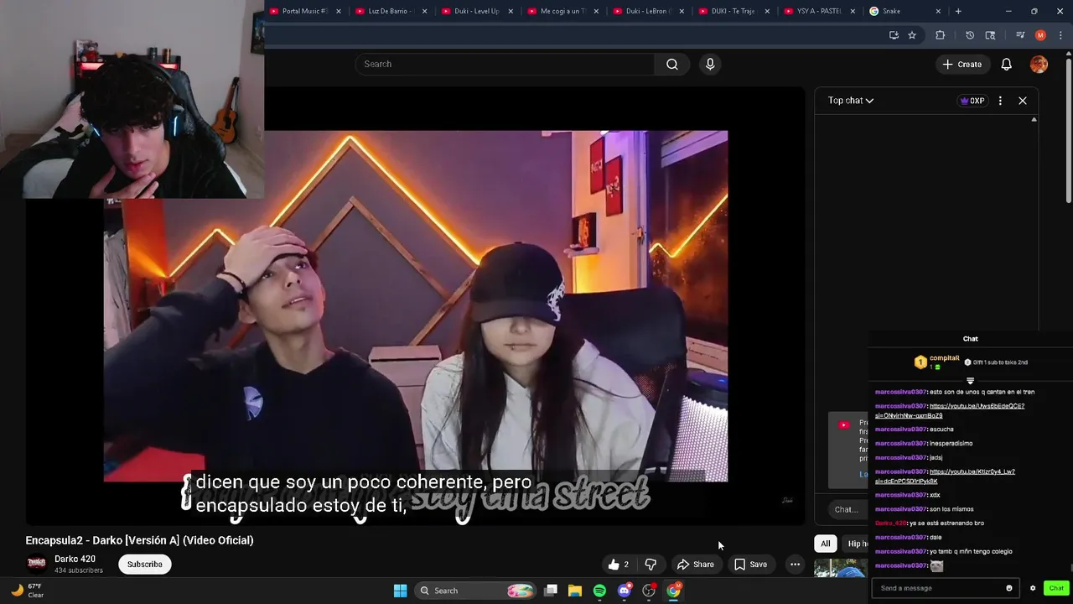Open the media controls icon in Chrome toolbar

(x=1020, y=35)
